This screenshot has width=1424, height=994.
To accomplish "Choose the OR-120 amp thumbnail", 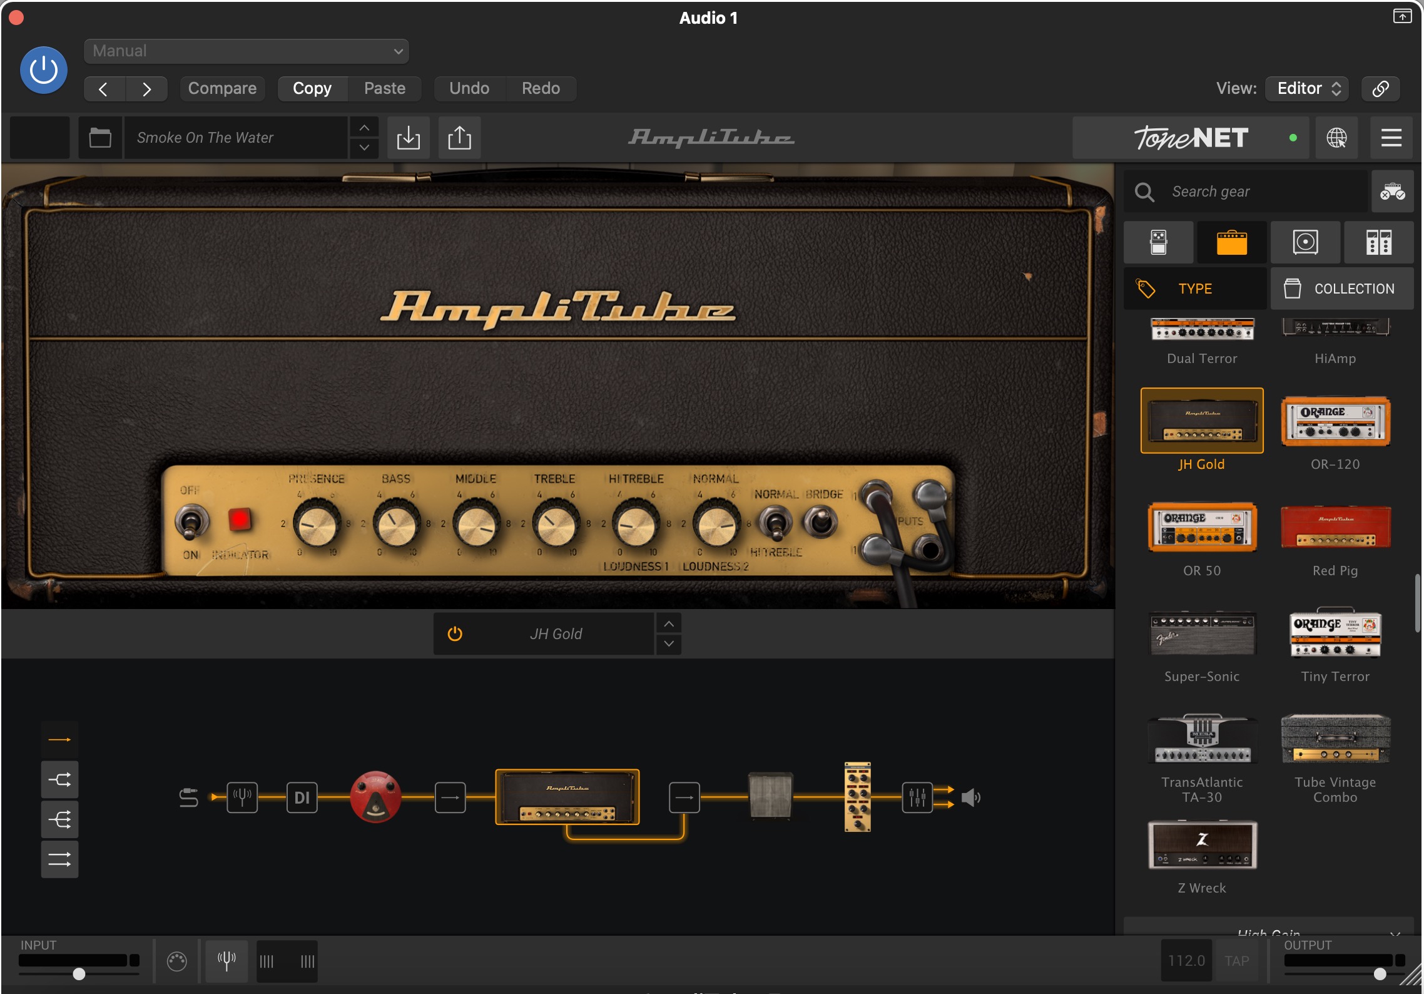I will point(1335,421).
